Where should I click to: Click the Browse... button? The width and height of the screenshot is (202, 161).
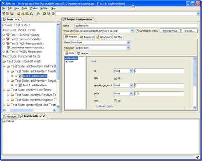pos(189,31)
